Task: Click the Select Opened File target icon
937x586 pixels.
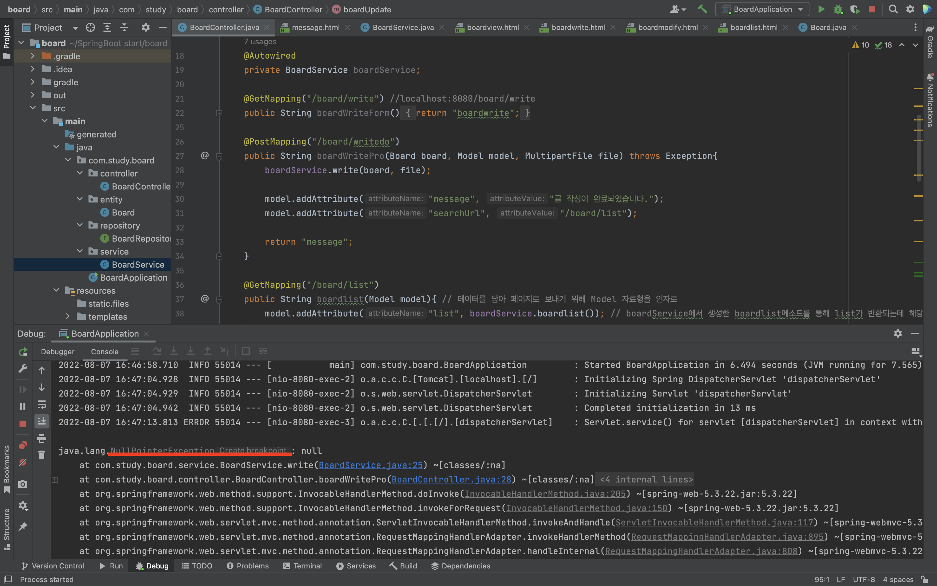Action: (90, 28)
